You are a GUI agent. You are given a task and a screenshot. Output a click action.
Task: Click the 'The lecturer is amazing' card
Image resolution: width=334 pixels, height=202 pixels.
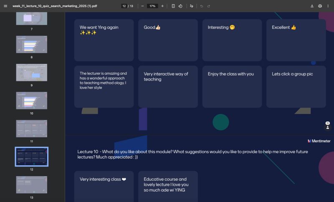coord(104,87)
